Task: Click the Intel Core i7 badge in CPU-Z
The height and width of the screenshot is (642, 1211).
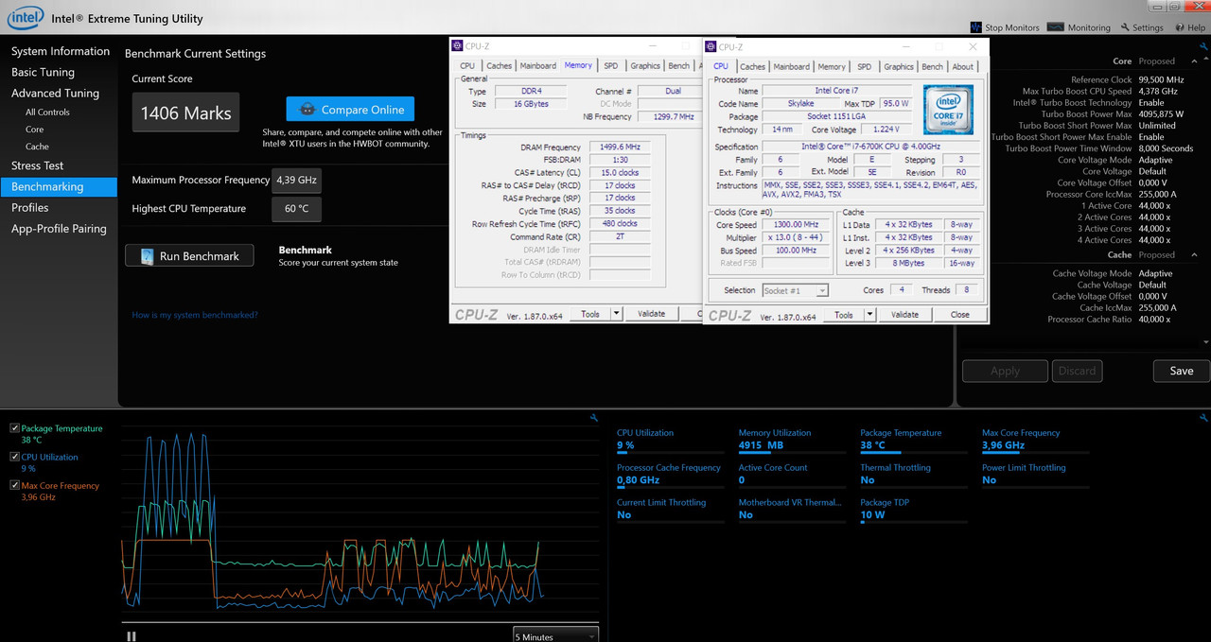Action: click(949, 109)
